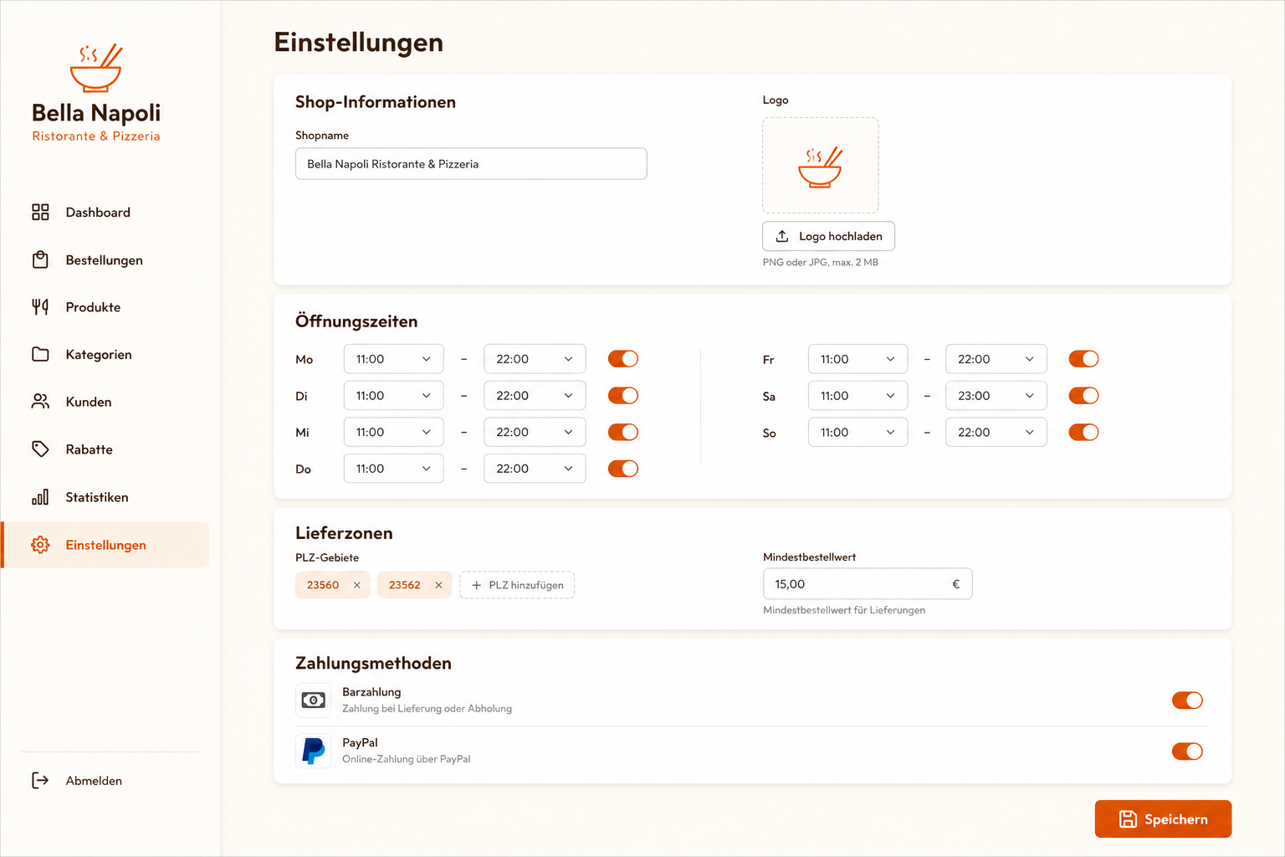Click the Kategorien folder icon
The image size is (1285, 857).
pos(40,354)
